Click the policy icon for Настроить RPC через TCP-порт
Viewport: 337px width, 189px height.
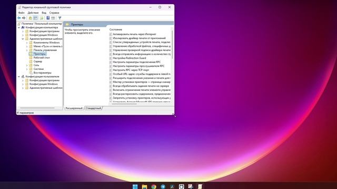tap(111, 70)
